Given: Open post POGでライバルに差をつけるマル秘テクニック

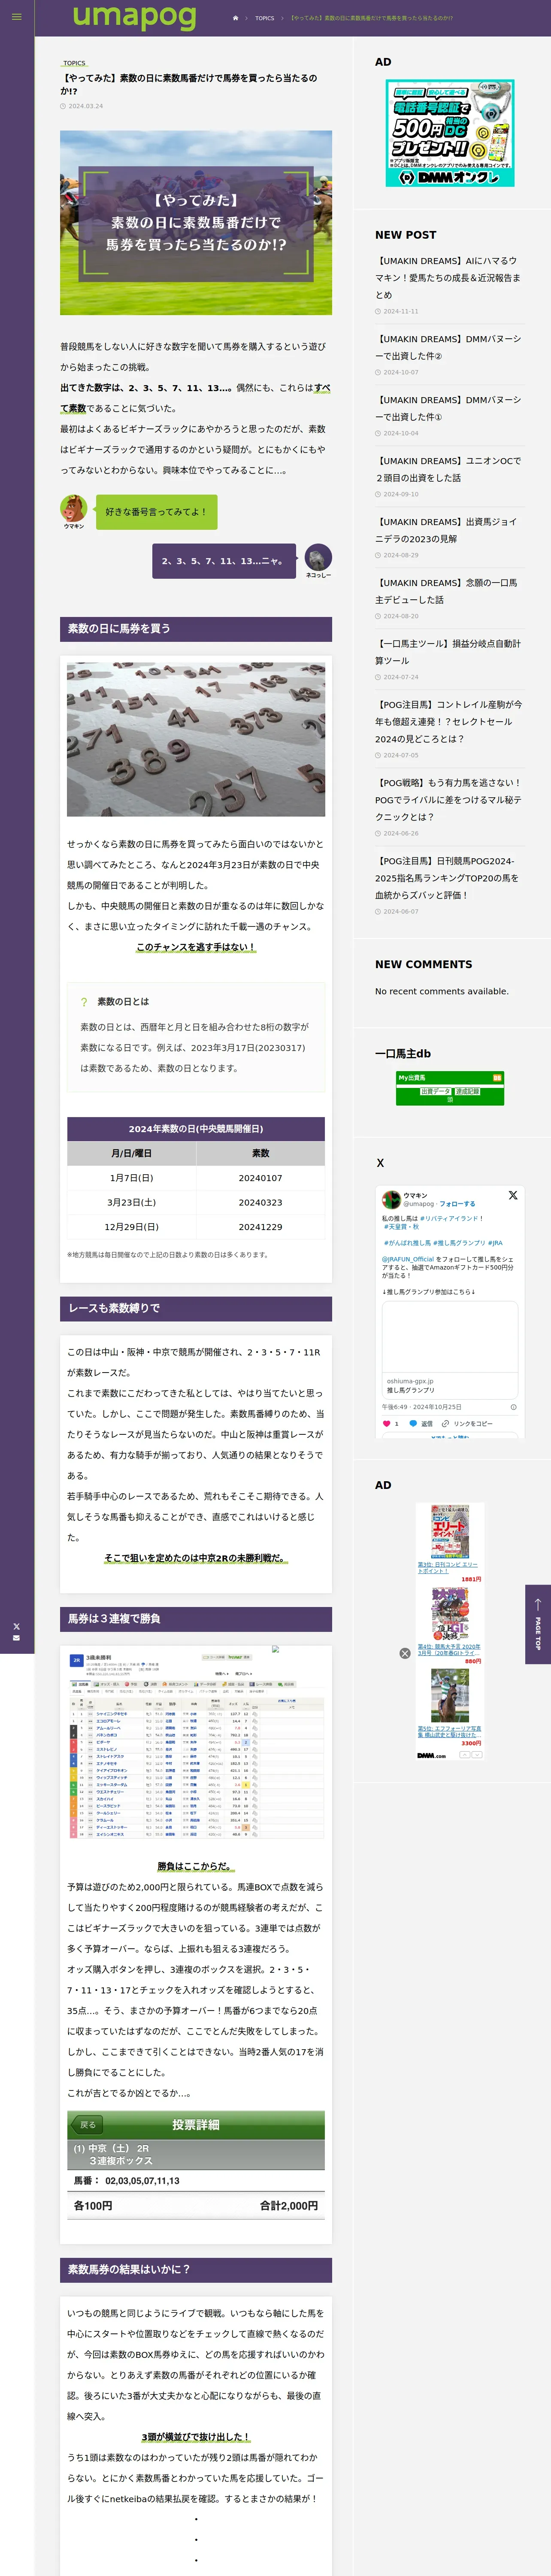Looking at the screenshot, I should [x=448, y=800].
